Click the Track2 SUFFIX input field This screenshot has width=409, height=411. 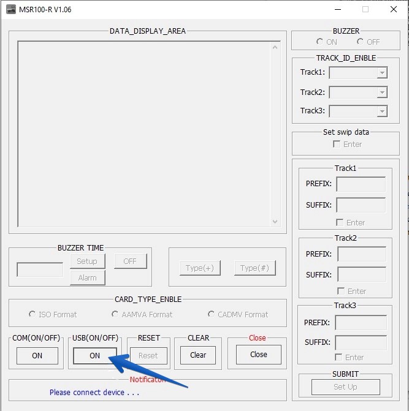[361, 274]
